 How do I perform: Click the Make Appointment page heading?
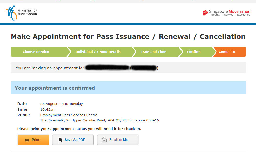pos(128,37)
